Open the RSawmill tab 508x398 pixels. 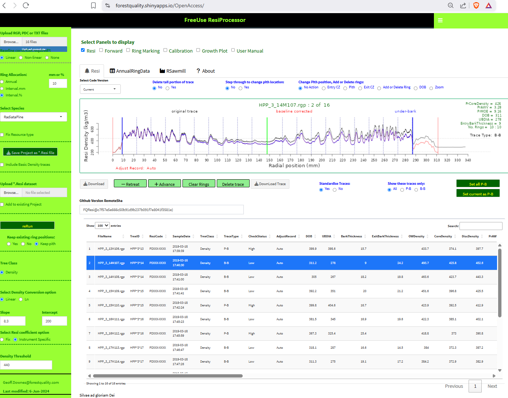pyautogui.click(x=173, y=71)
